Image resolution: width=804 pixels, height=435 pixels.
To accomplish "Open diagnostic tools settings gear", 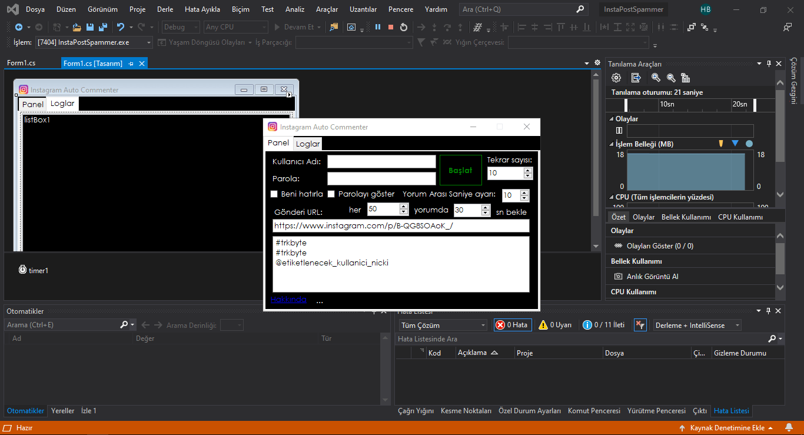I will 616,78.
